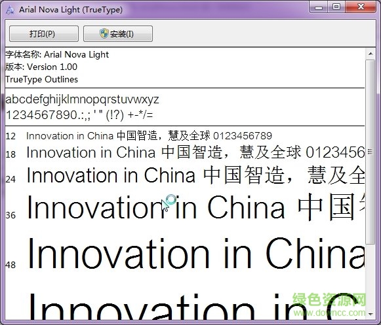Image resolution: width=381 pixels, height=325 pixels.
Task: Click the vertical scrollbar thumb
Action: point(371,152)
